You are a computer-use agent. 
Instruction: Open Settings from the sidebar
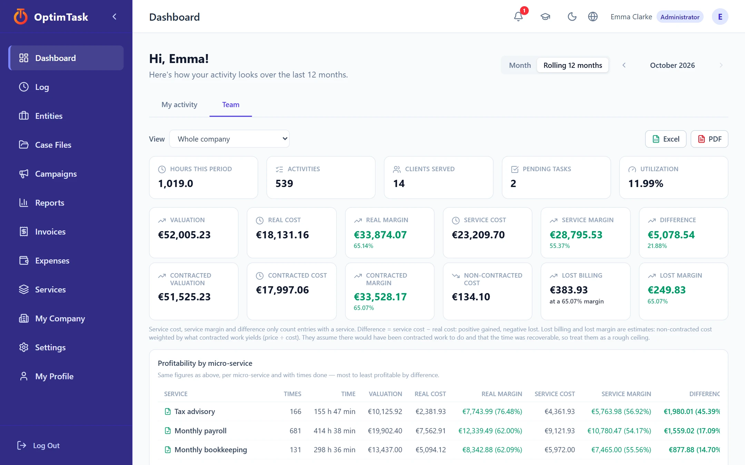[x=66, y=347]
